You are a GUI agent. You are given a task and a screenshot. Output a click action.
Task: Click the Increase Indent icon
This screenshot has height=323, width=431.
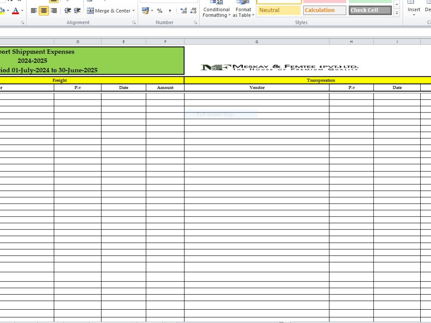77,11
